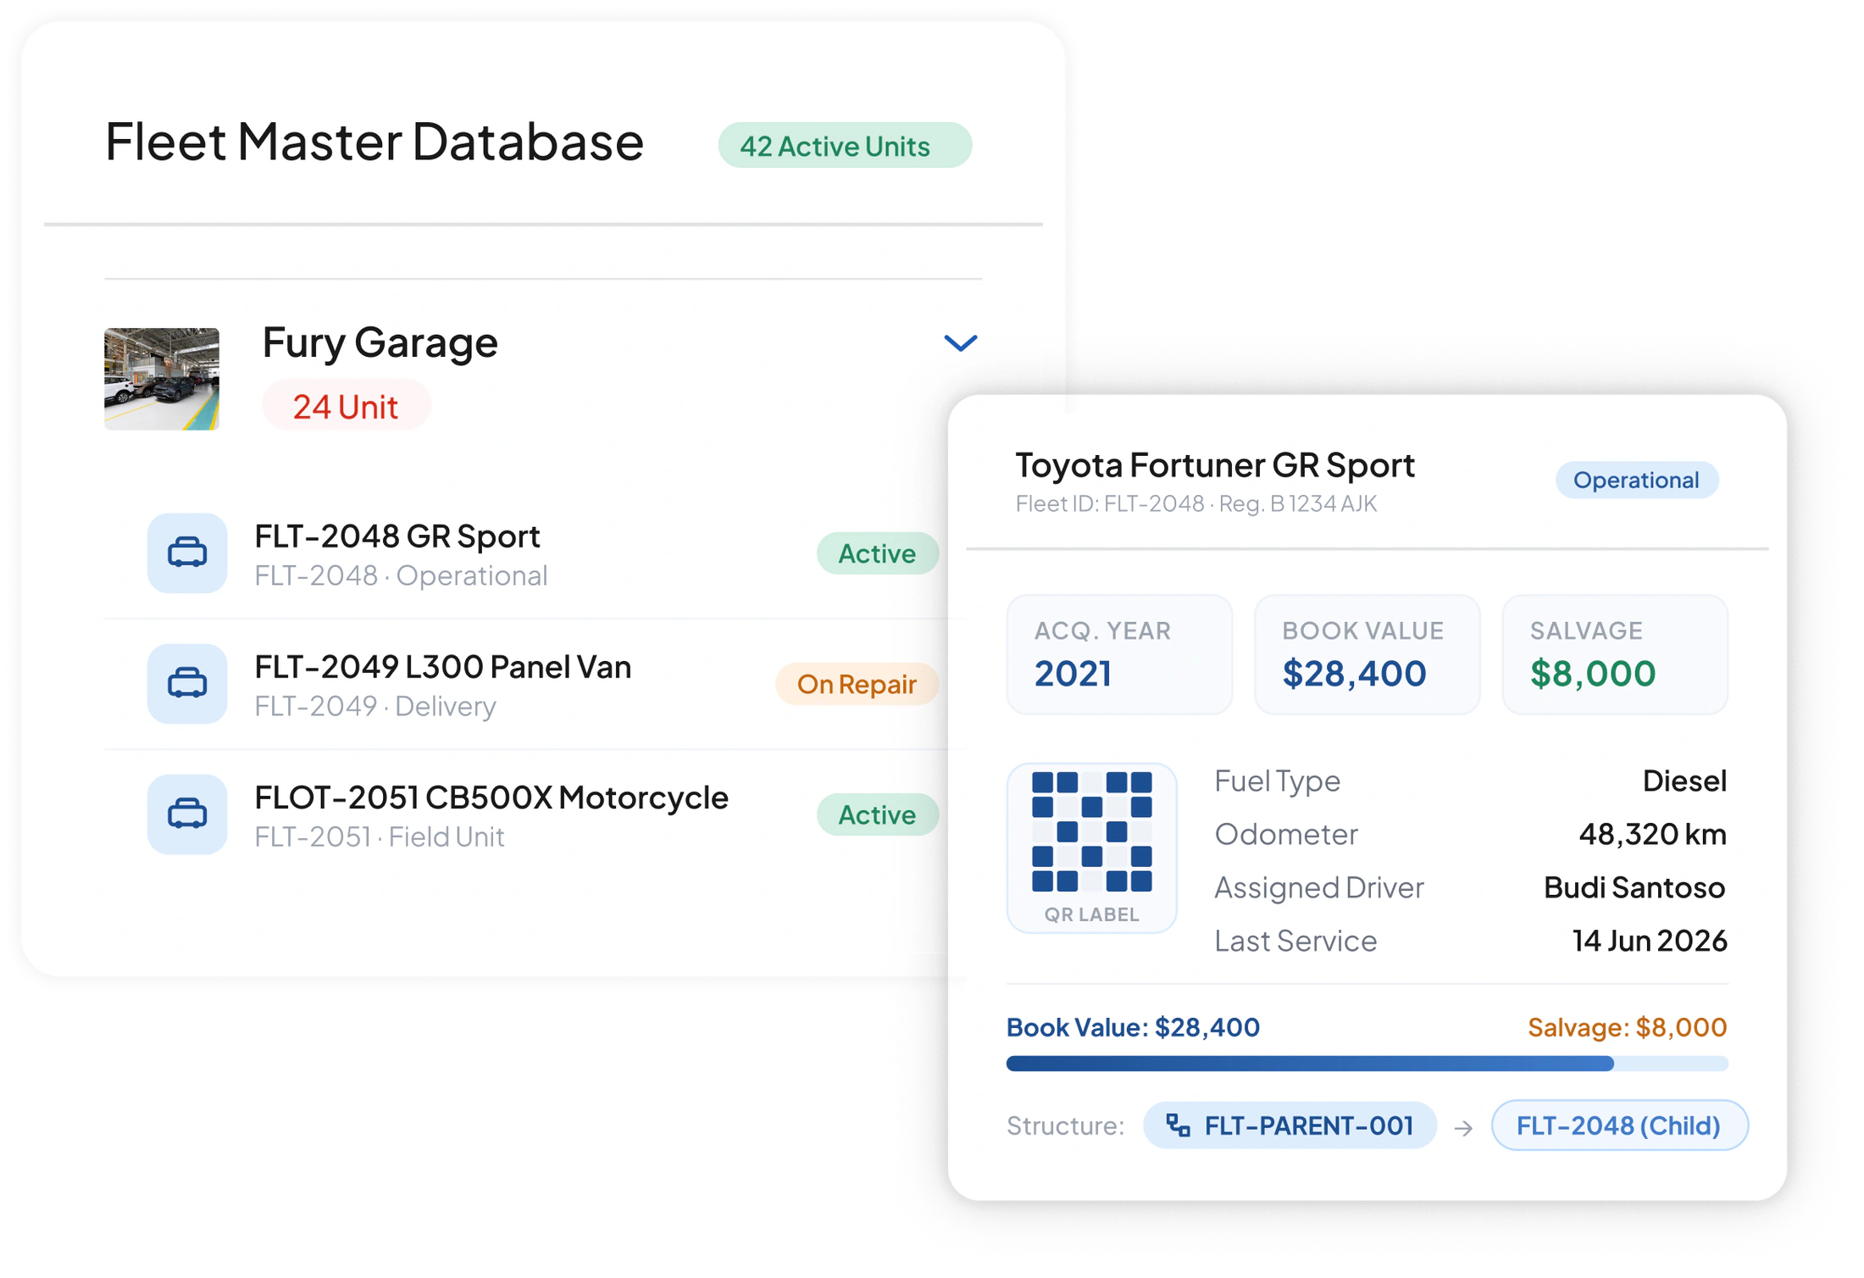Click the FLT-2048 · Operational subtitle
This screenshot has height=1278, width=1864.
coord(401,575)
